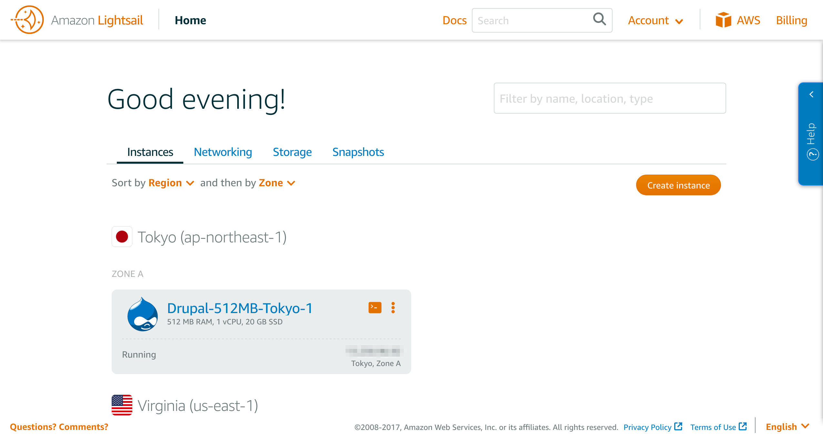Open the three-dot menu on Drupal instance
The width and height of the screenshot is (823, 438).
pyautogui.click(x=393, y=308)
